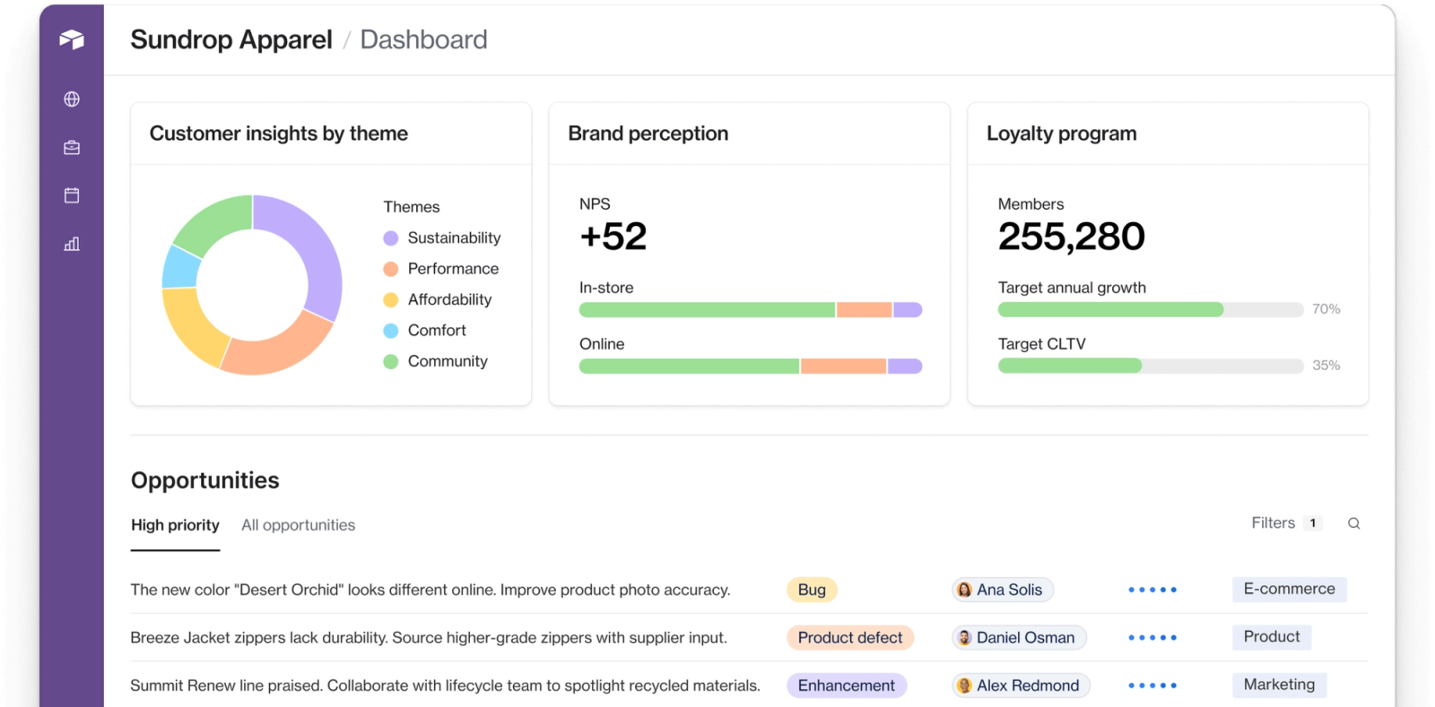Open the bar chart icon in the sidebar

[x=72, y=244]
